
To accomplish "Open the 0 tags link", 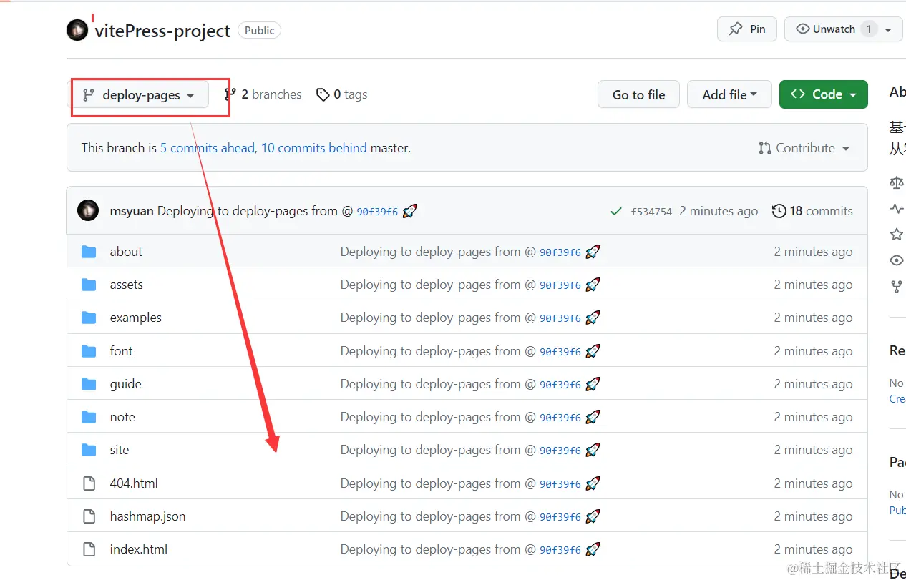I will (x=341, y=94).
